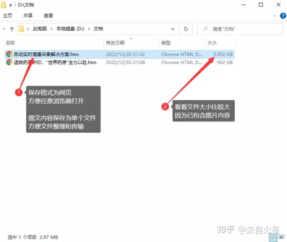The height and width of the screenshot is (242, 287).
Task: Click the Chrome icon of the 退烧药 file
Action: point(9,62)
